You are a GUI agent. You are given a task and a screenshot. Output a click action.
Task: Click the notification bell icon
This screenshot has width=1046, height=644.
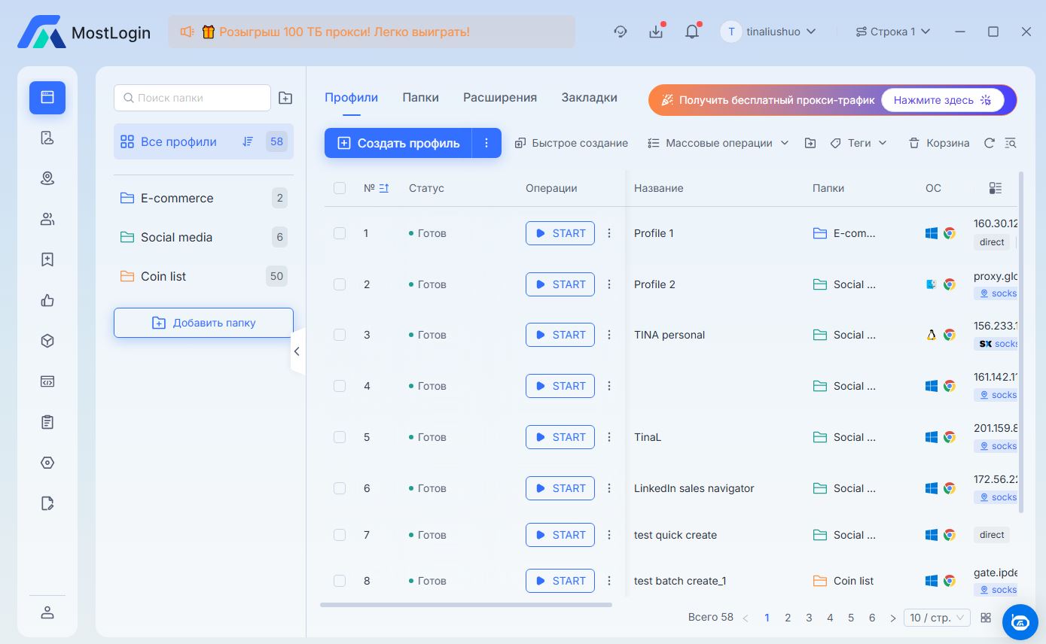(691, 32)
